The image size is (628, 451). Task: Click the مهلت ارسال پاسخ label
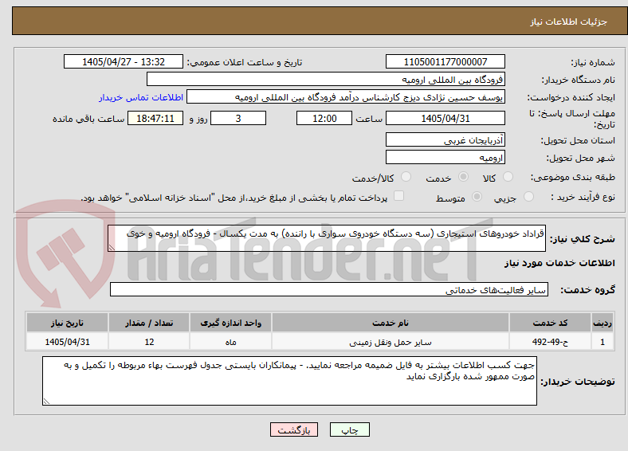[x=572, y=119]
